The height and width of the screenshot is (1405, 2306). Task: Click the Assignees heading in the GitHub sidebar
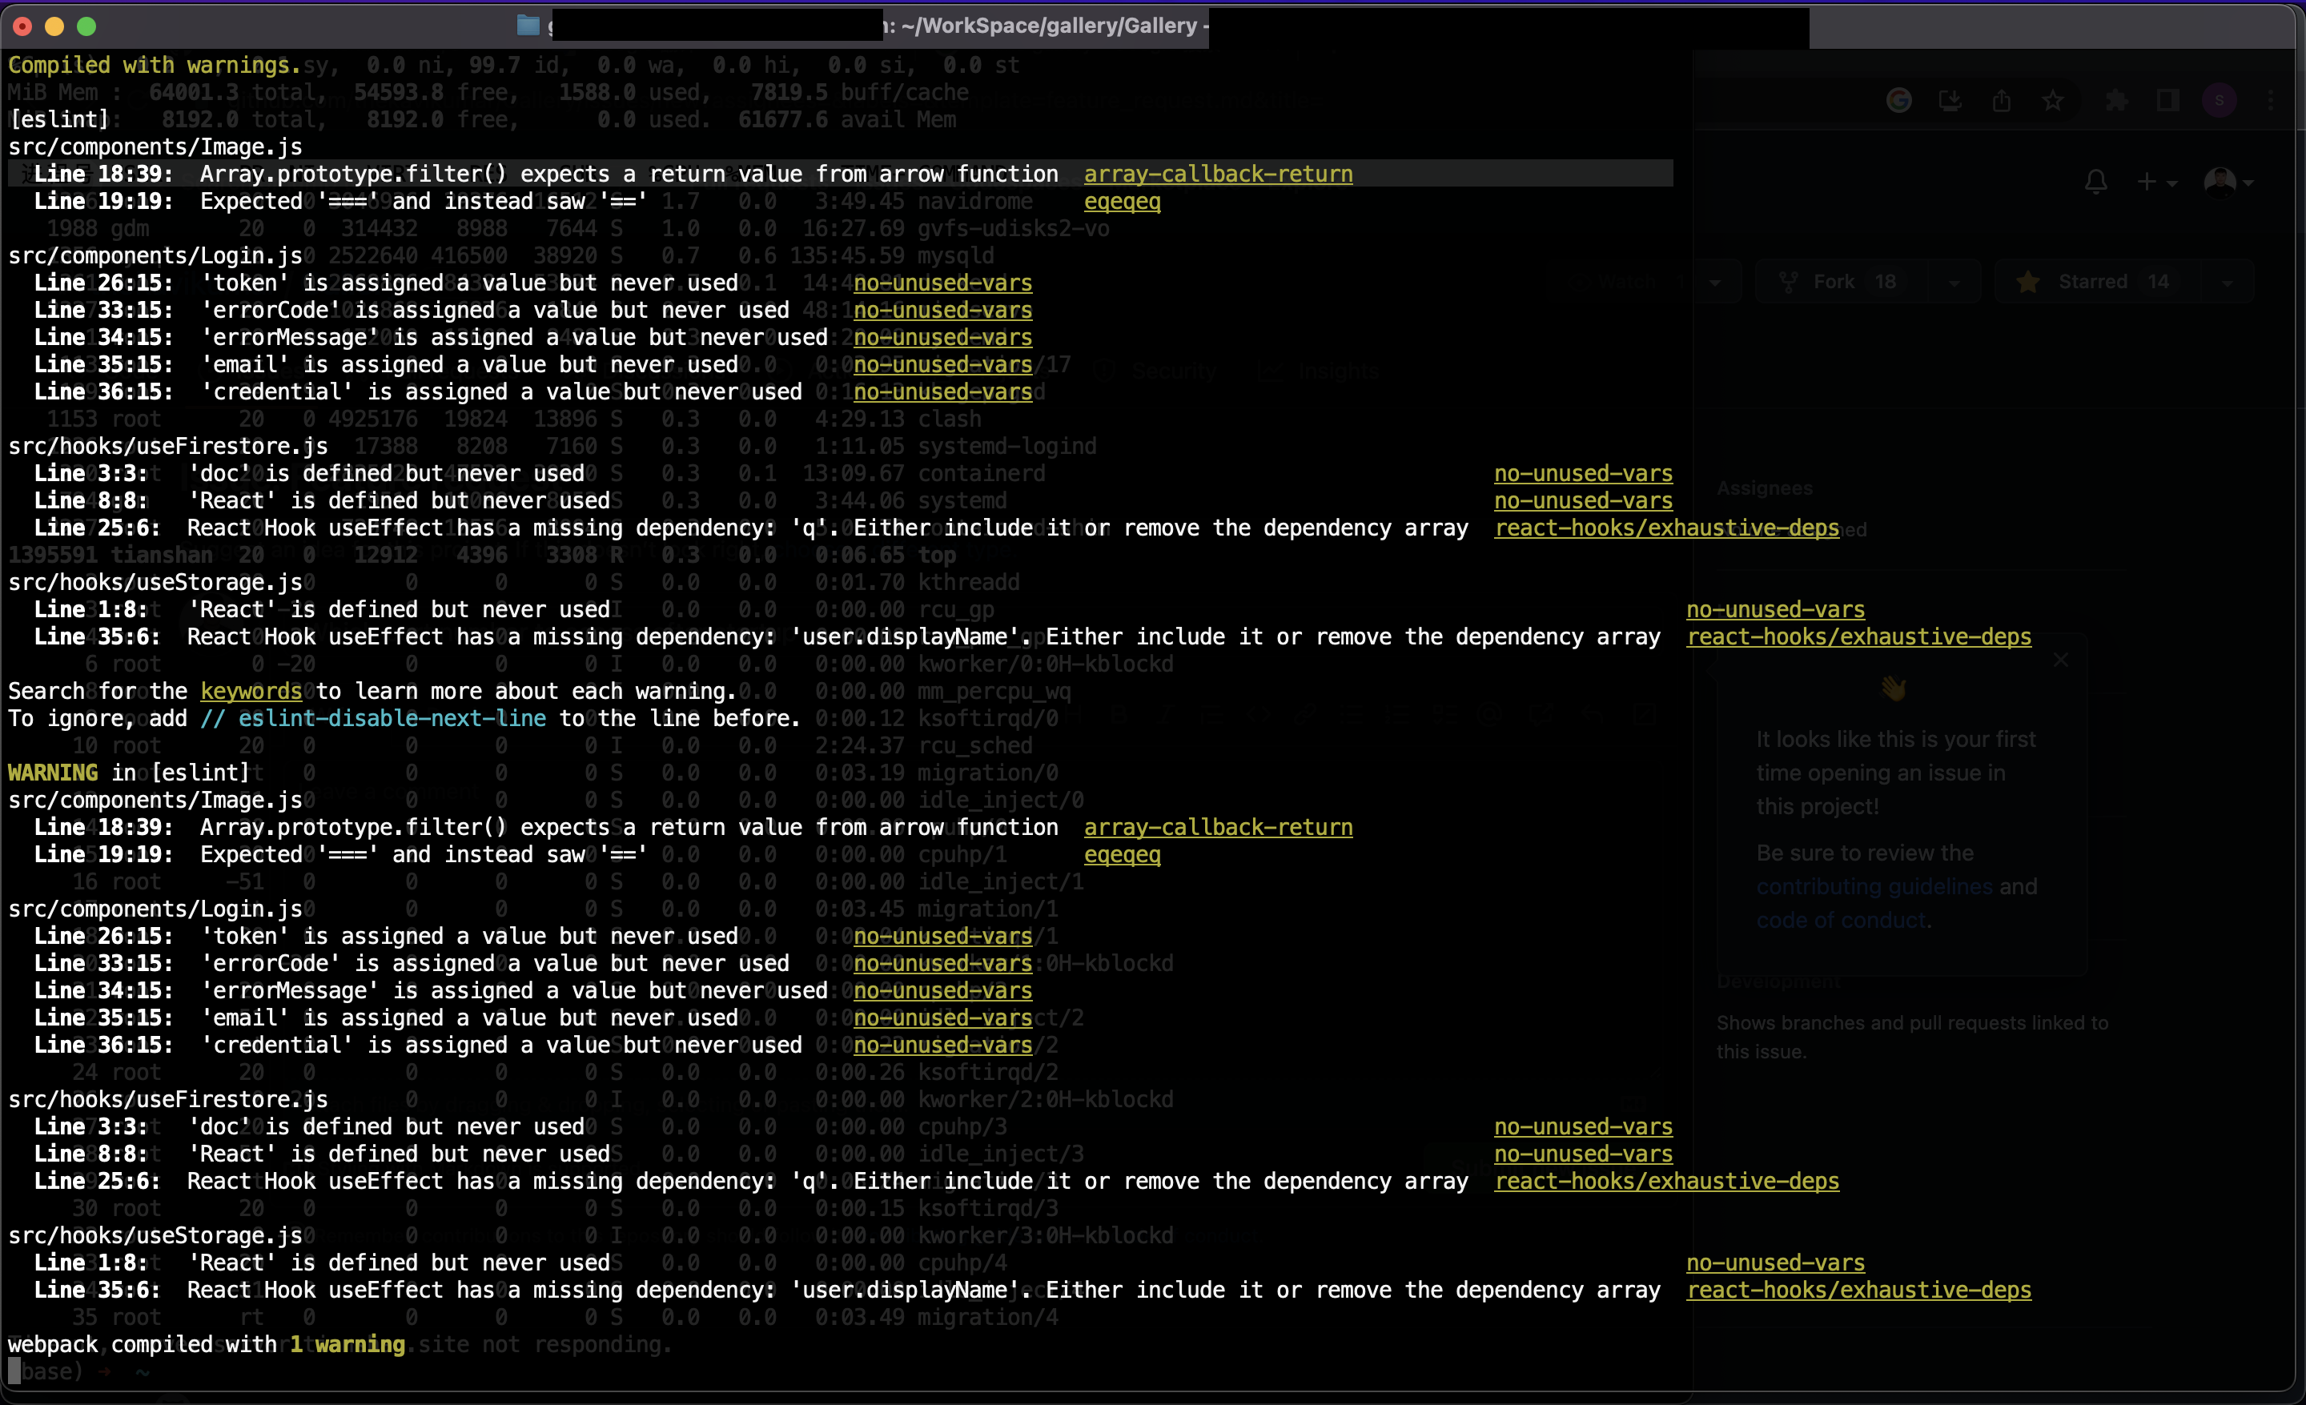pyautogui.click(x=1764, y=488)
